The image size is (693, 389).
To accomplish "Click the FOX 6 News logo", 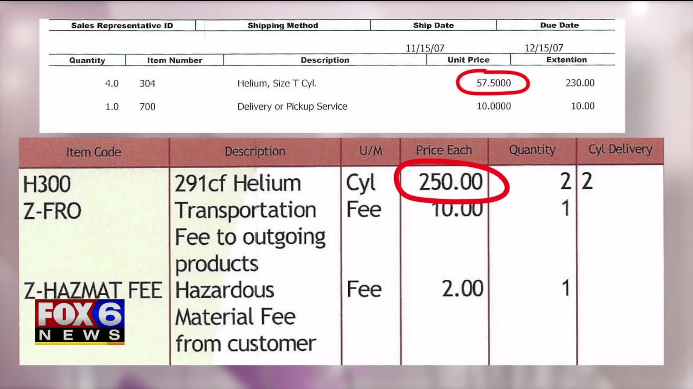I will tap(80, 322).
